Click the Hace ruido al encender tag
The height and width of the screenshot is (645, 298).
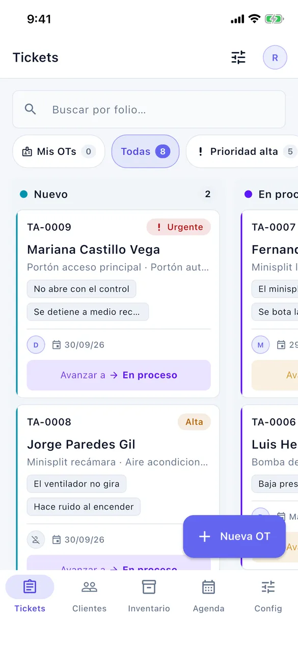pos(84,507)
